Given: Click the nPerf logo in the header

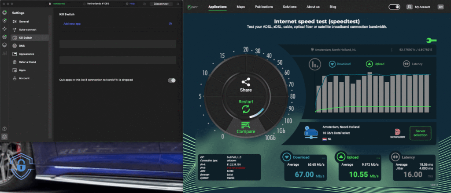Looking at the screenshot, I should click(193, 7).
